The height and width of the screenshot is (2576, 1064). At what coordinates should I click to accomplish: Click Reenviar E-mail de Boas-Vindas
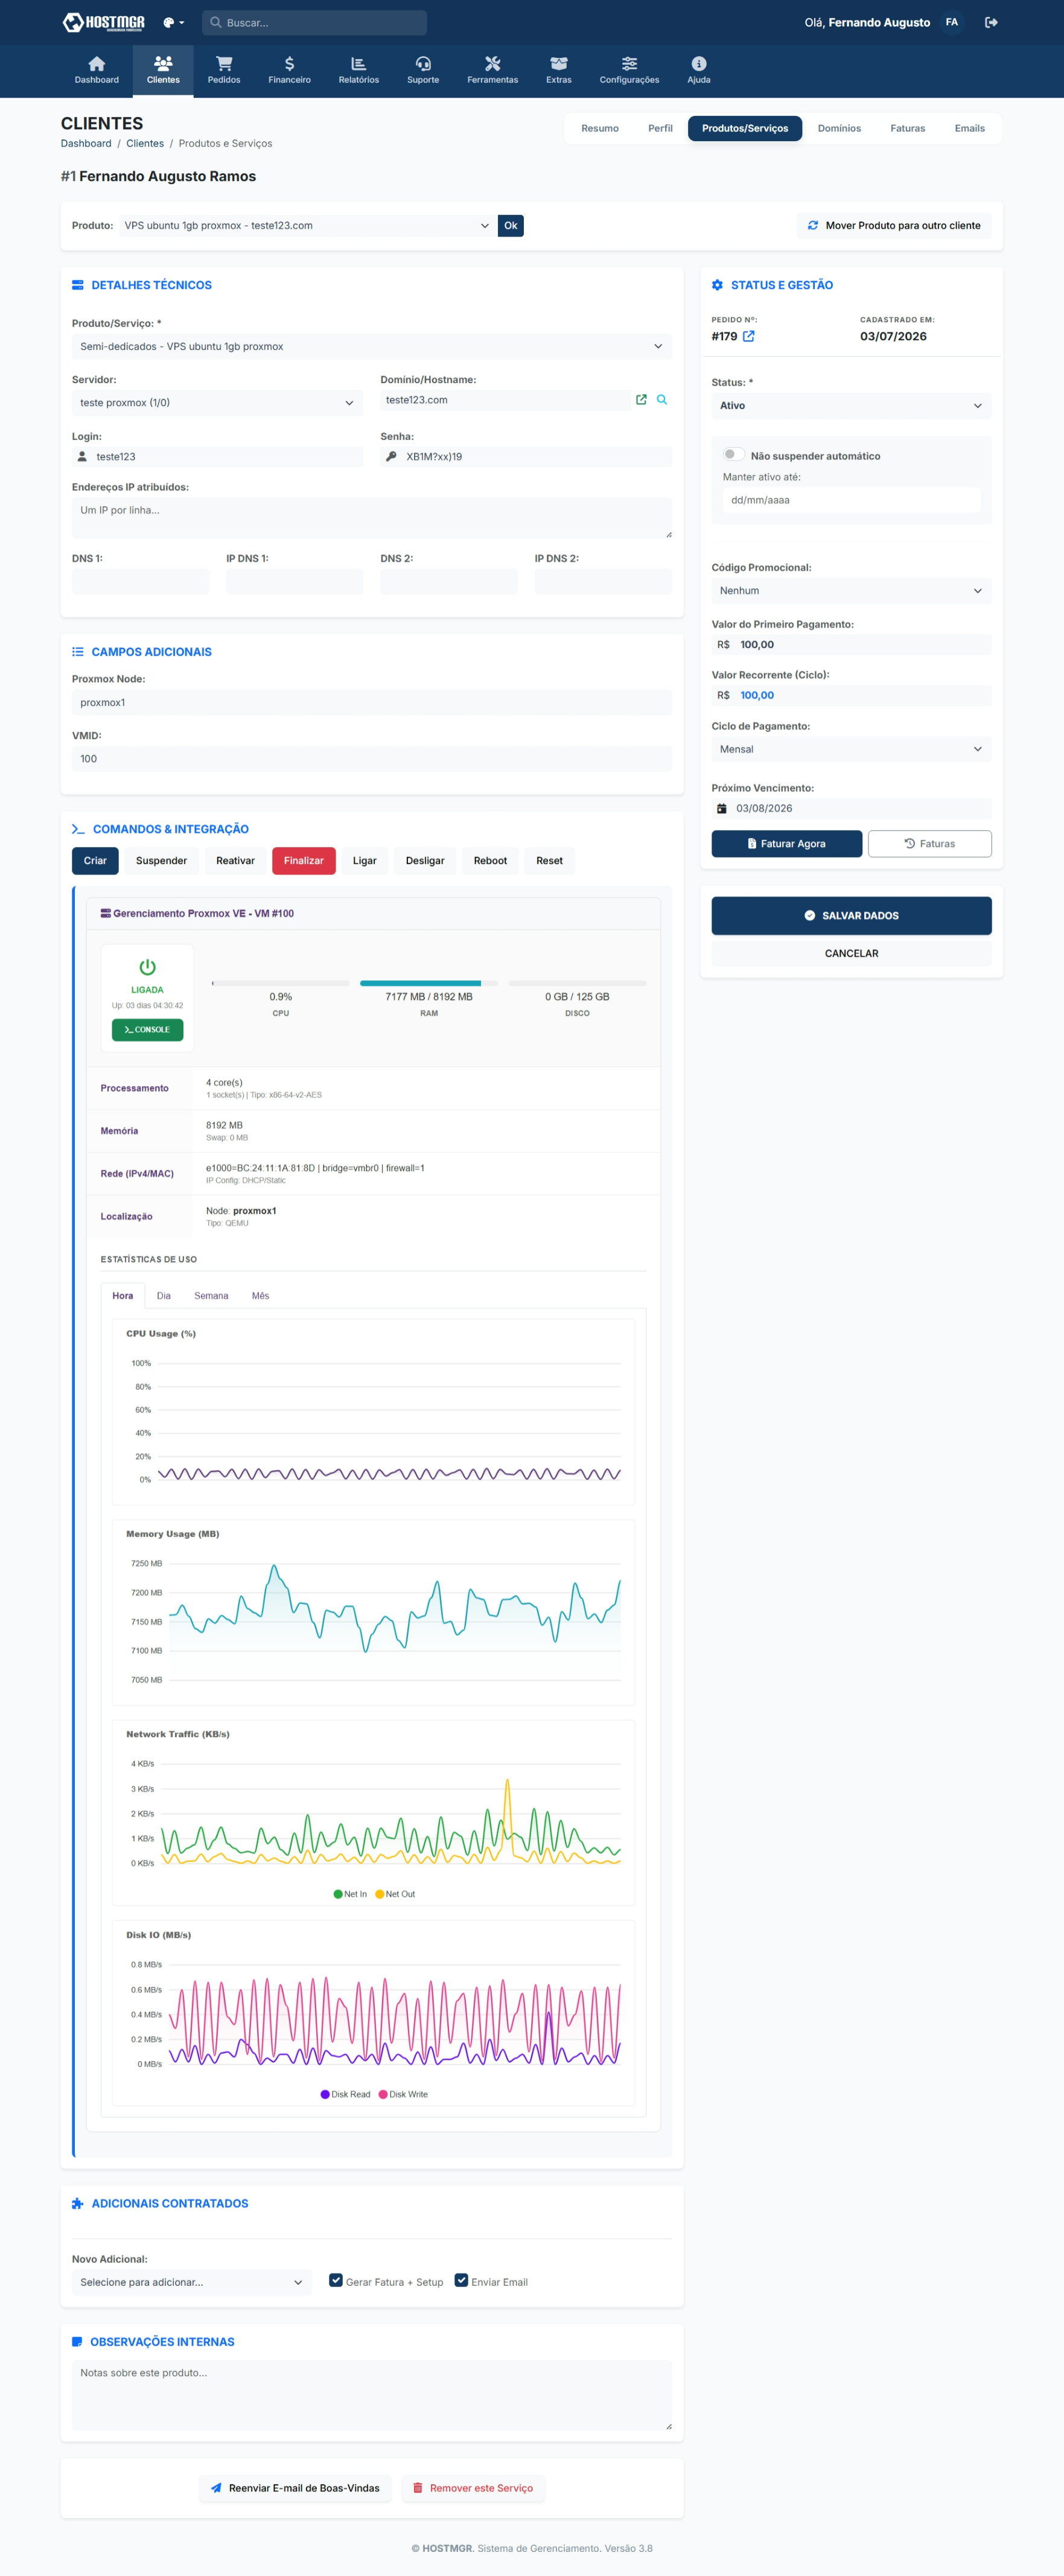coord(294,2487)
